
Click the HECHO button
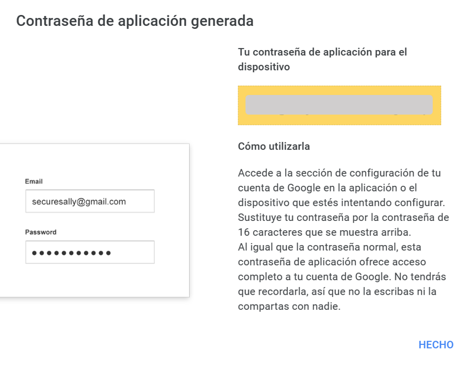tap(436, 345)
